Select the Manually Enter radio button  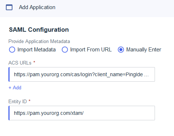121,50
